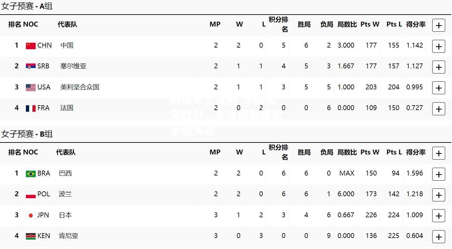
Task: Open the 塞尔维亚 team name link
Action: click(73, 66)
